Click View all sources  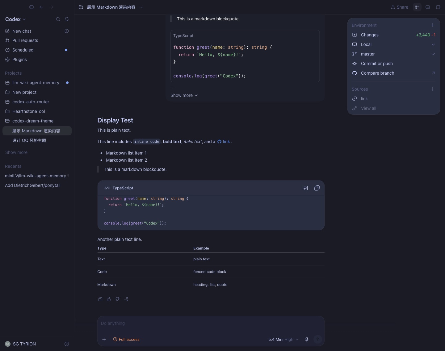coord(394,108)
